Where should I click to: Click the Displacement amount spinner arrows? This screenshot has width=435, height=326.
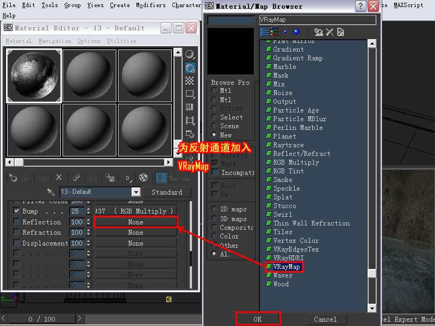[88, 243]
